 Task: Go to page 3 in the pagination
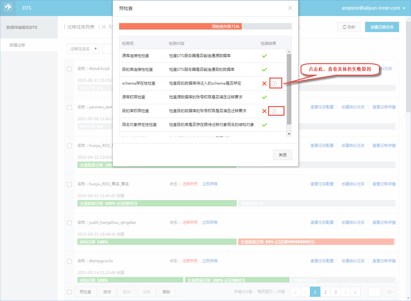(336, 292)
